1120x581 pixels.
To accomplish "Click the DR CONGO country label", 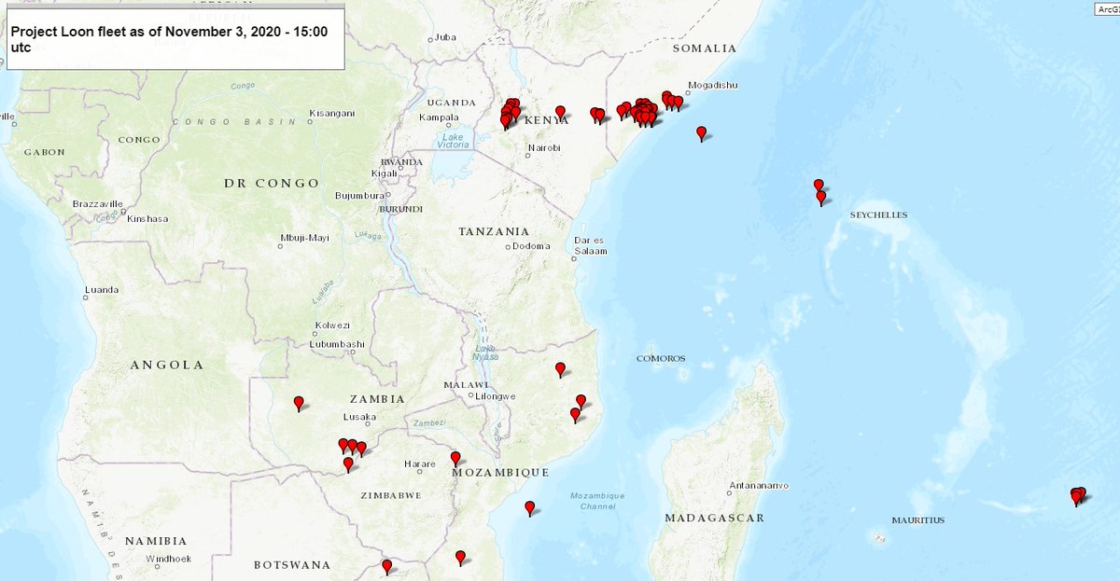I will pyautogui.click(x=271, y=183).
